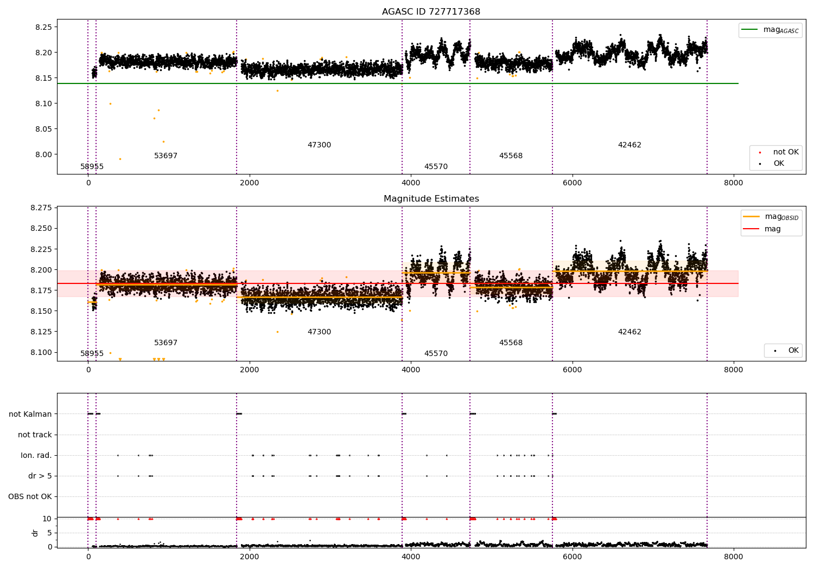
Task: Click the 'not Kalman' row label
Action: point(30,414)
